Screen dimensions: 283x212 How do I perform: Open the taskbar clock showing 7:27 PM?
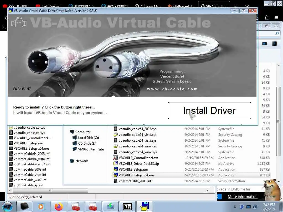(269, 207)
